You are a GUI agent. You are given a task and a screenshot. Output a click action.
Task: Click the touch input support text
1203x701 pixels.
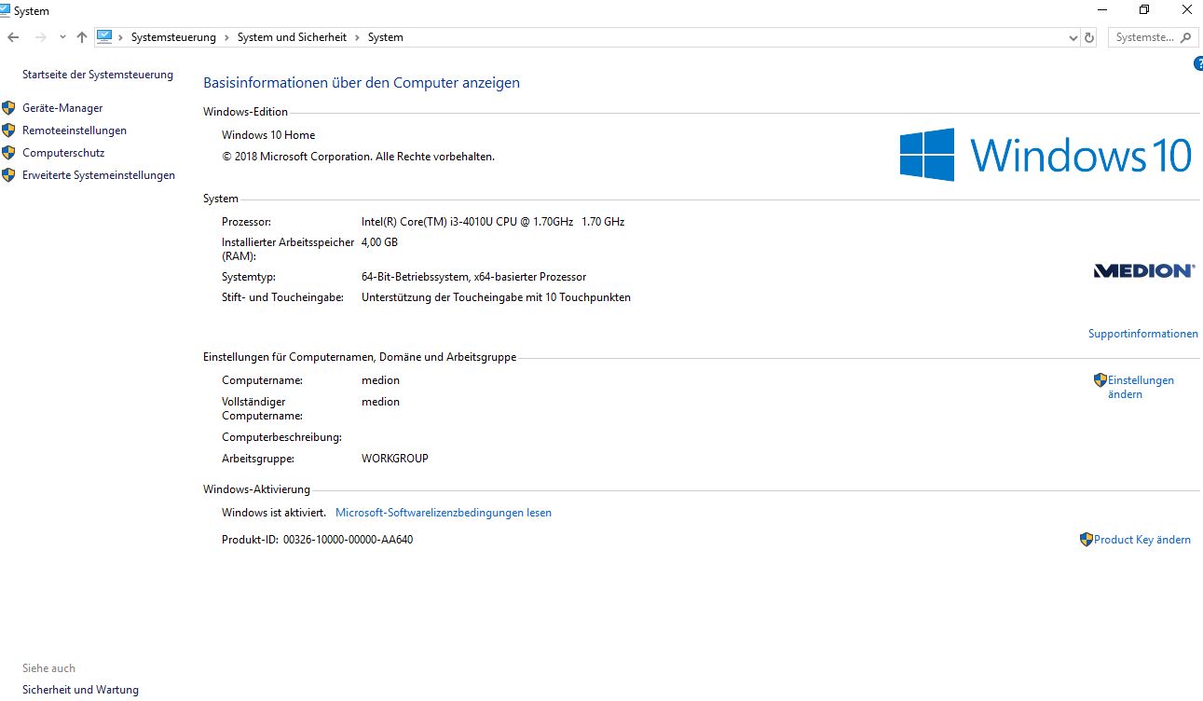[x=496, y=297]
